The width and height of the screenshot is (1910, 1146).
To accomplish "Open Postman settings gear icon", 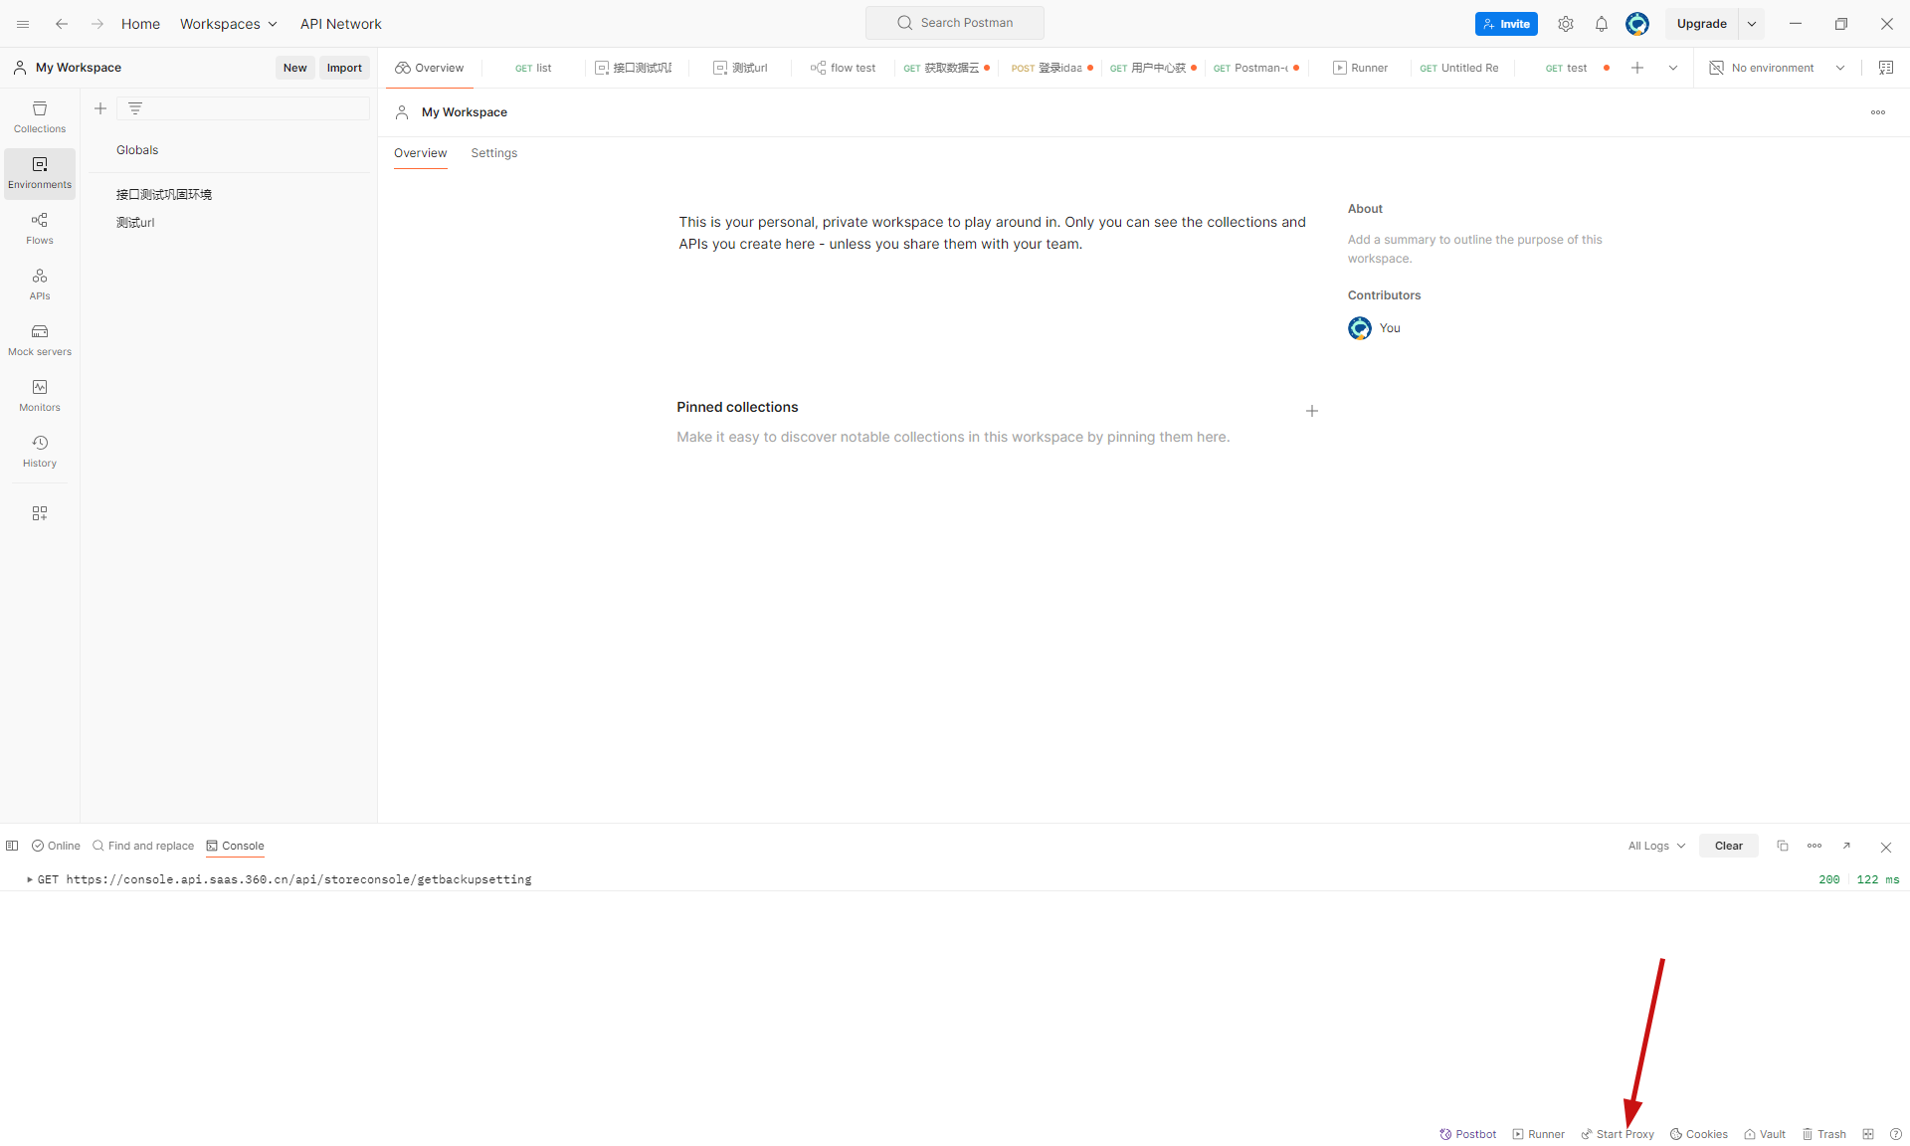I will [x=1565, y=24].
